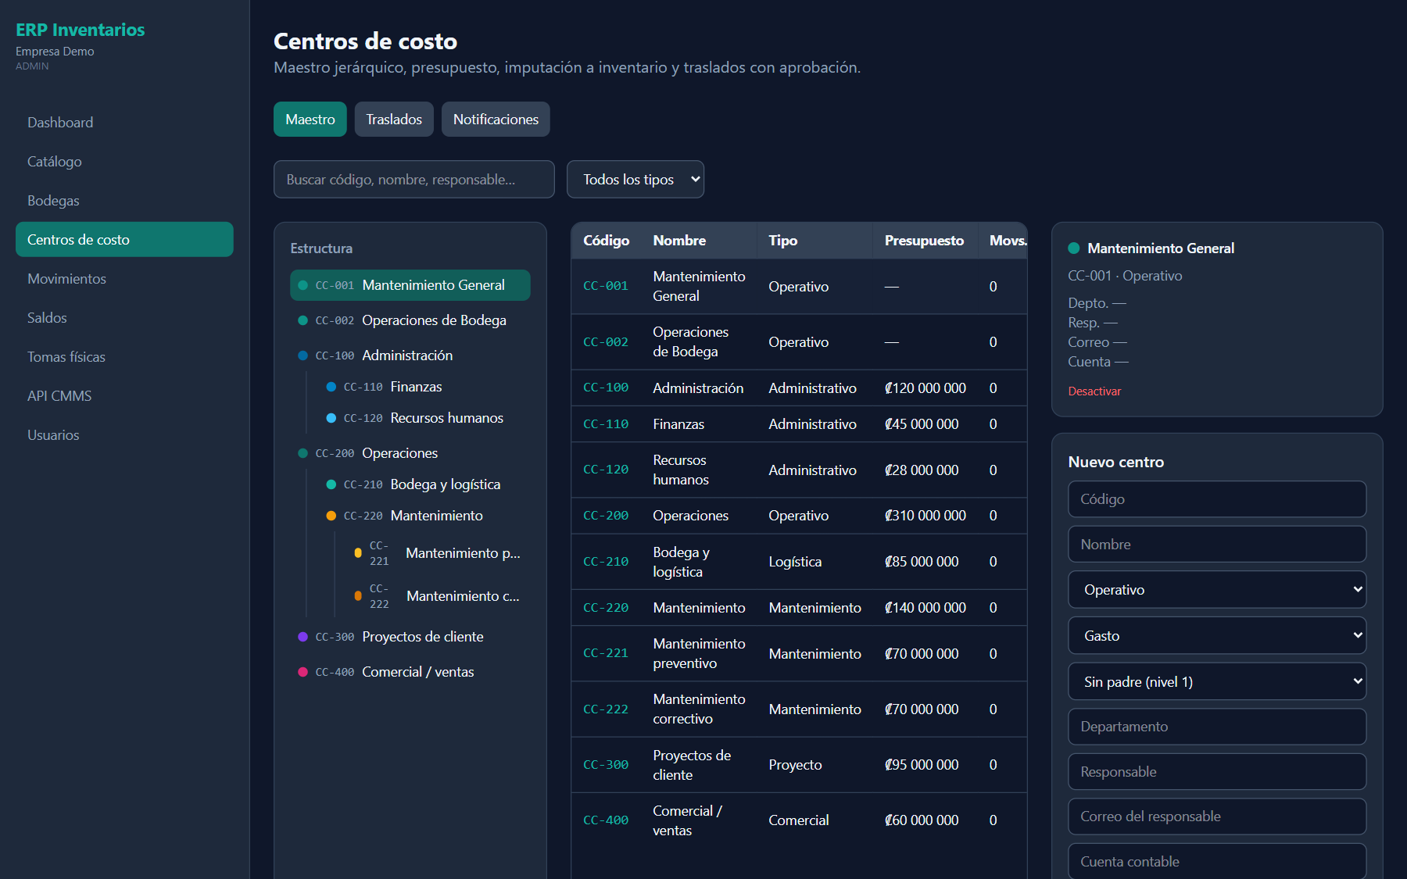
Task: Focus the search box for código, nombre, responsable
Action: pyautogui.click(x=414, y=180)
